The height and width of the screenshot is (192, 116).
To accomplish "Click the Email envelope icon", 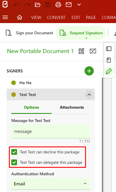I will pos(69,5).
